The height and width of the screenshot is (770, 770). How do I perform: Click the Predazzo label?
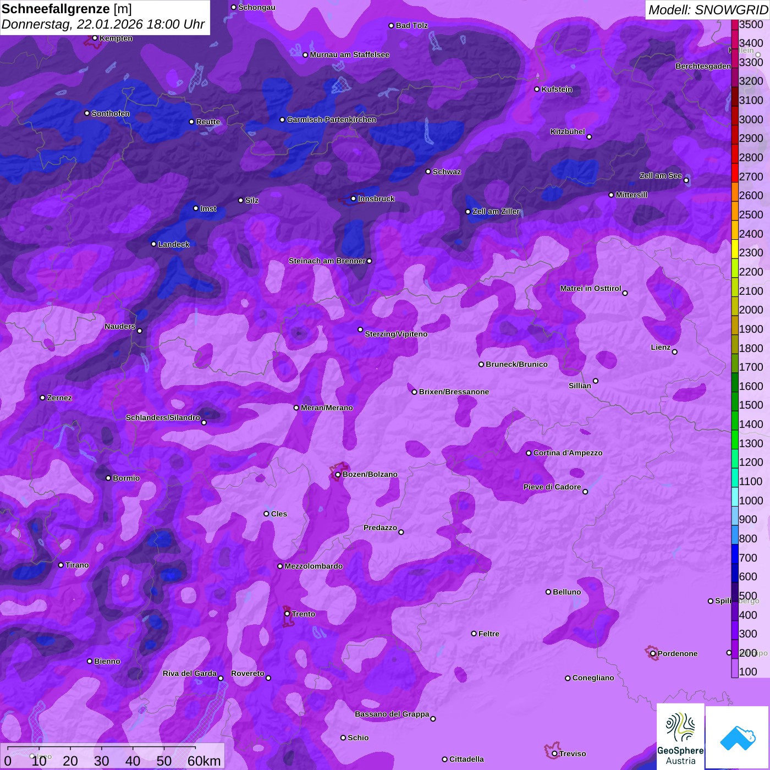380,528
